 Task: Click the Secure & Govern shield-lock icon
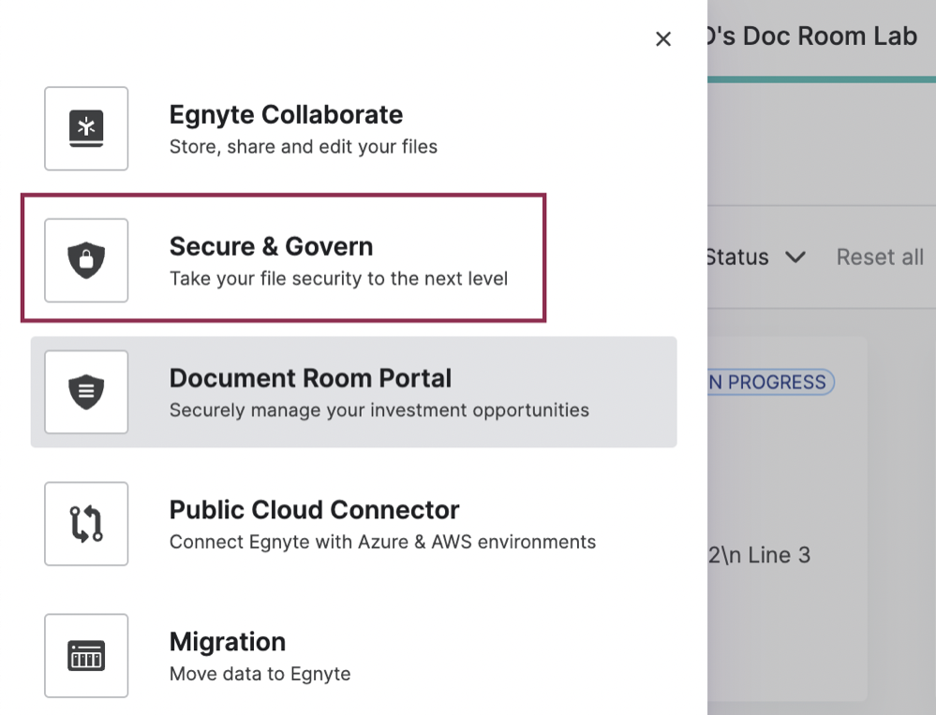pos(86,260)
